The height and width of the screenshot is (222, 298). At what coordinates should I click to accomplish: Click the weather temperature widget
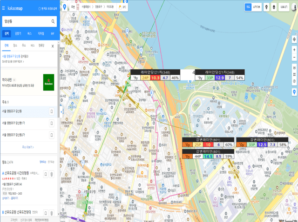pos(122,7)
